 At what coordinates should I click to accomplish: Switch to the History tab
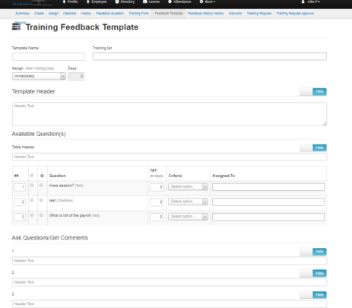86,14
